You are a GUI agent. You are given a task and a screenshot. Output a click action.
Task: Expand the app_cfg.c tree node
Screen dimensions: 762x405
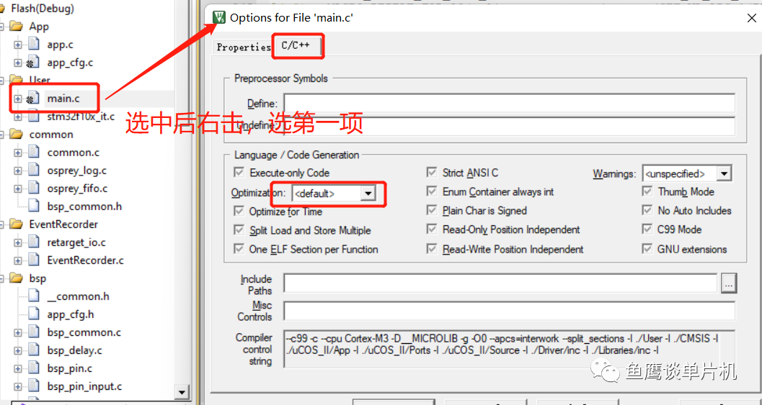coord(17,63)
